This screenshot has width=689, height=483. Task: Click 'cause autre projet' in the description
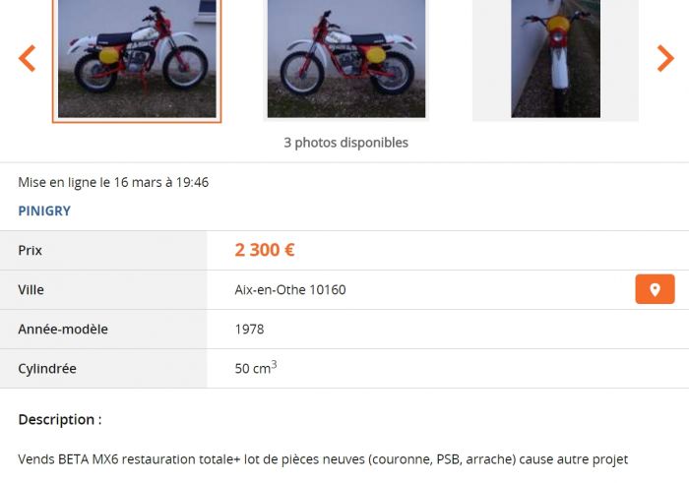click(x=574, y=459)
